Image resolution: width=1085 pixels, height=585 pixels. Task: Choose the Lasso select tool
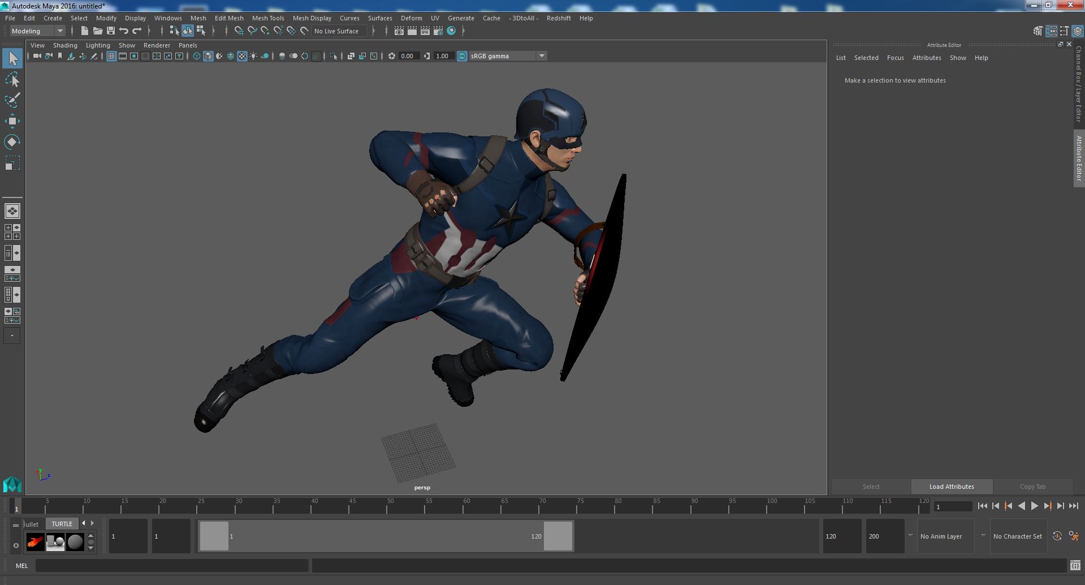click(x=12, y=80)
